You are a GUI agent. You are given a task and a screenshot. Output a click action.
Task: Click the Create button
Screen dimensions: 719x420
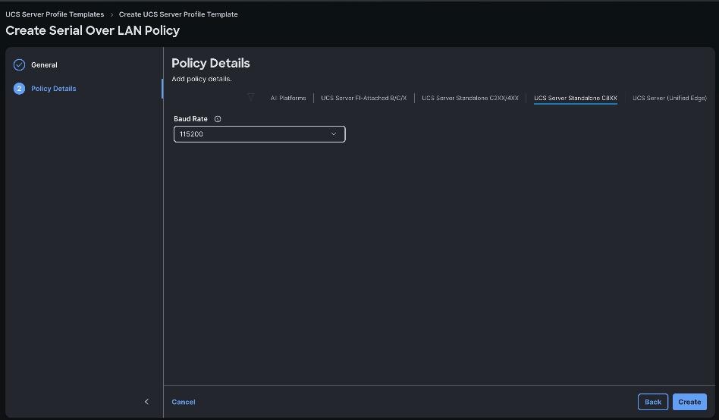pyautogui.click(x=689, y=402)
